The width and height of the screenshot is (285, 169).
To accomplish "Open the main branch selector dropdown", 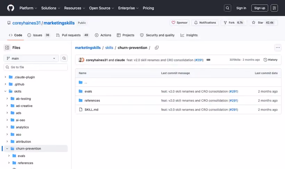I will [x=31, y=58].
